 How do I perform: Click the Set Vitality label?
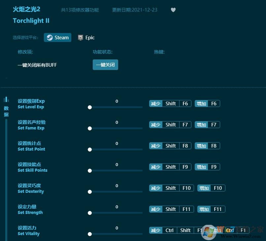(x=29, y=234)
